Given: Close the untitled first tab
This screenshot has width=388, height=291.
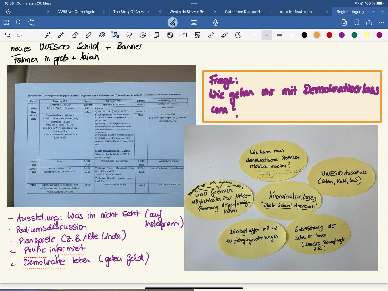Looking at the screenshot, I should coord(48,12).
